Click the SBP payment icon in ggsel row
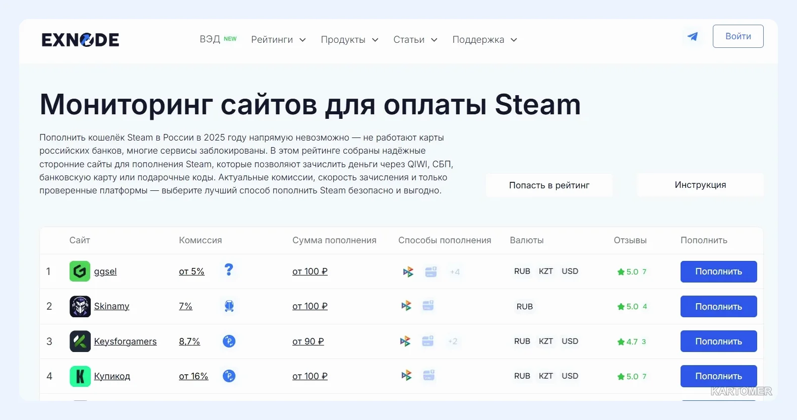Image resolution: width=797 pixels, height=420 pixels. point(408,272)
